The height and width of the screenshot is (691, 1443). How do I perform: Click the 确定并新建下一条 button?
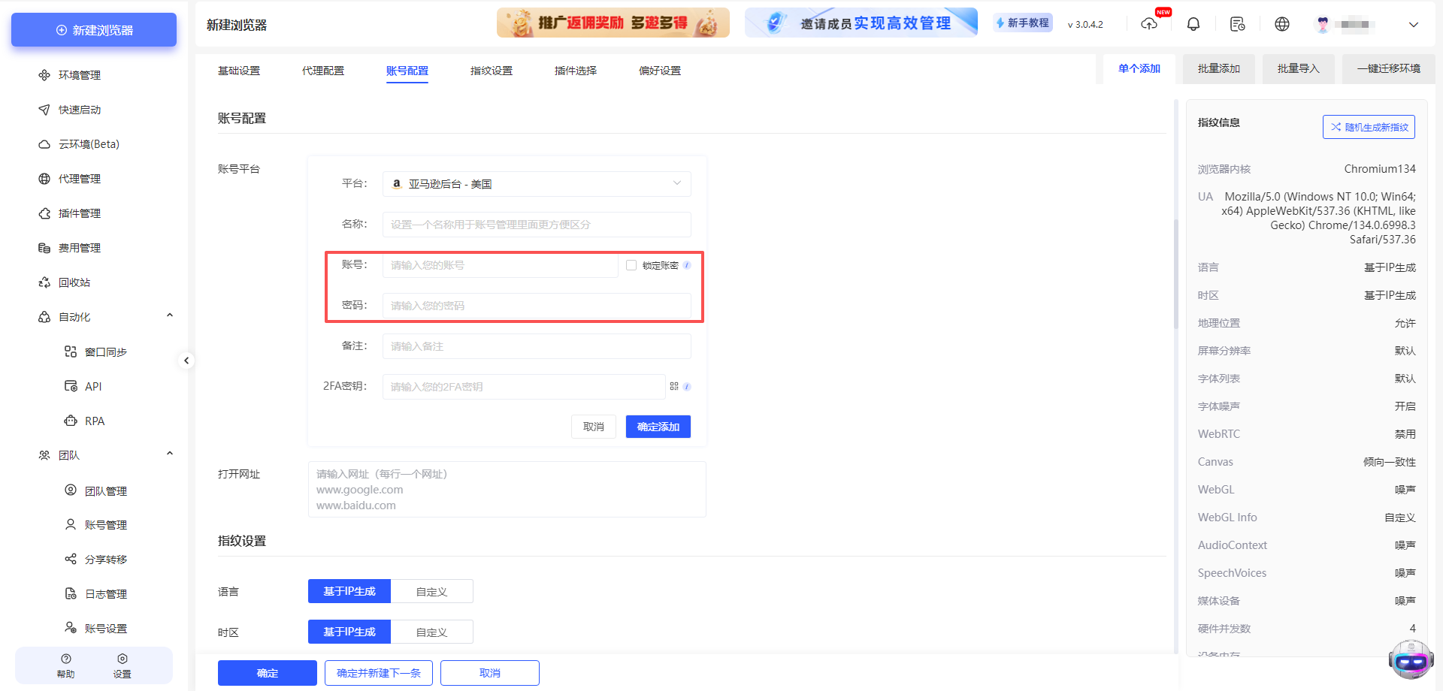(x=379, y=672)
